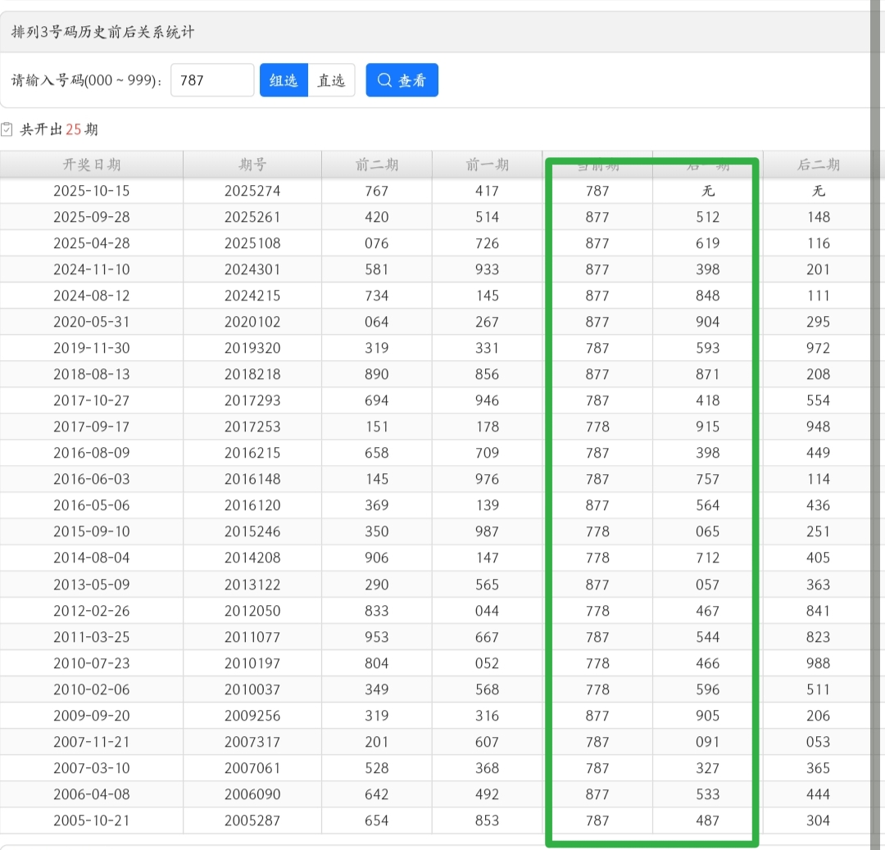Click the 期号 column header

coord(252,164)
